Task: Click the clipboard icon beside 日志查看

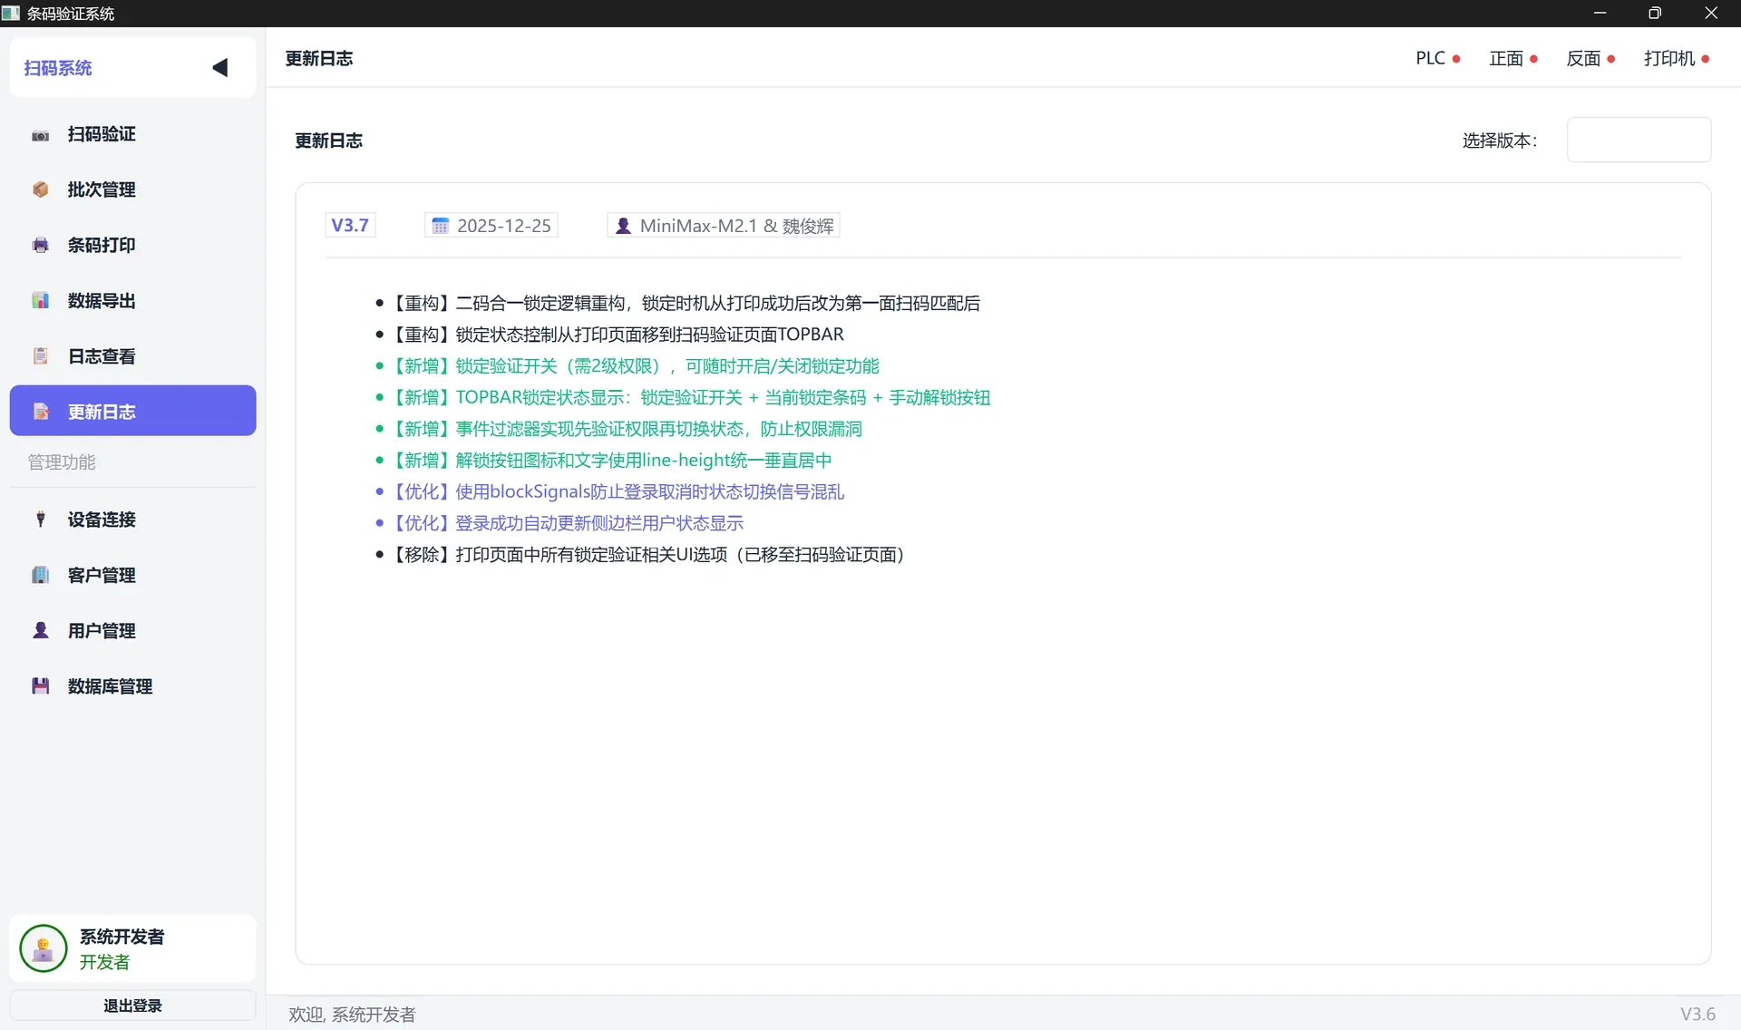Action: click(x=40, y=356)
